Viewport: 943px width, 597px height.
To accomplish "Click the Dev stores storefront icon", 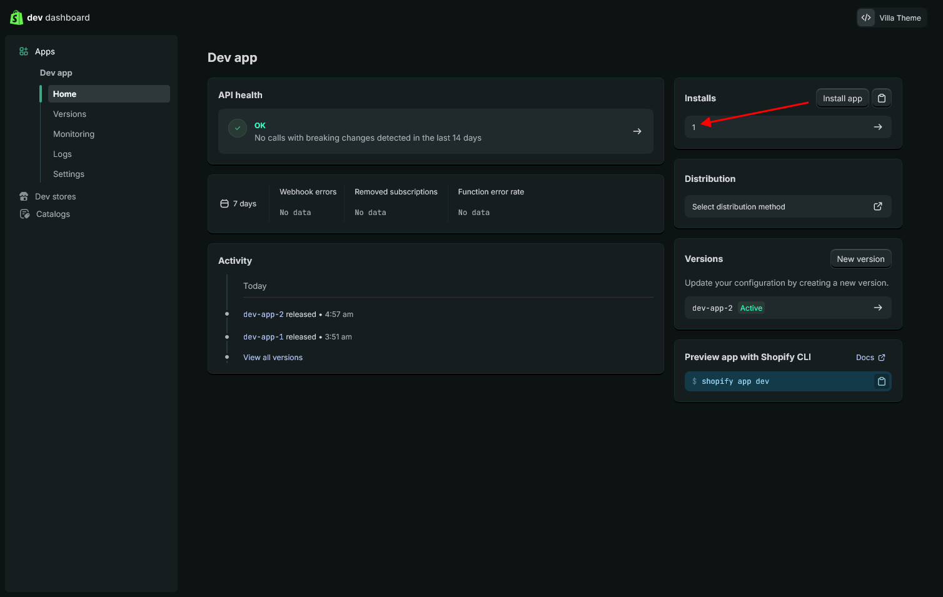I will pos(24,196).
